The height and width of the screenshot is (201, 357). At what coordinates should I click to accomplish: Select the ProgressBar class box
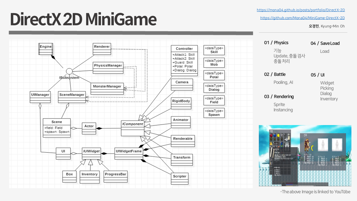pos(116,177)
